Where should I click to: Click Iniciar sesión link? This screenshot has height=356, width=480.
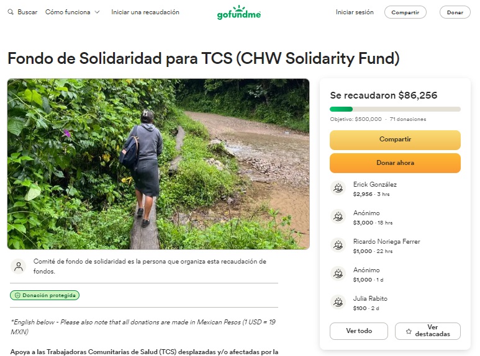pyautogui.click(x=355, y=12)
